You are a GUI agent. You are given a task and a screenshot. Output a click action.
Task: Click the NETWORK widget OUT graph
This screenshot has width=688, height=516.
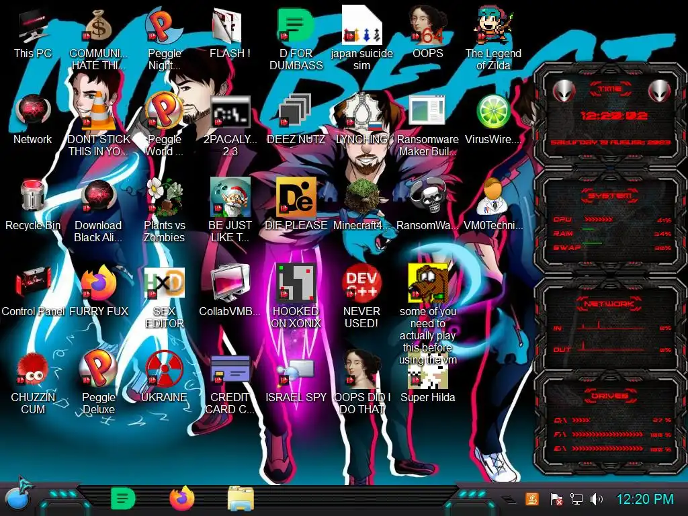(610, 347)
